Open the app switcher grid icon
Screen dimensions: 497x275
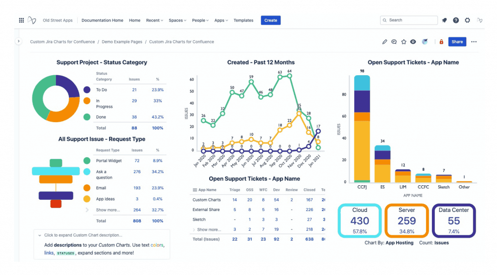(21, 20)
